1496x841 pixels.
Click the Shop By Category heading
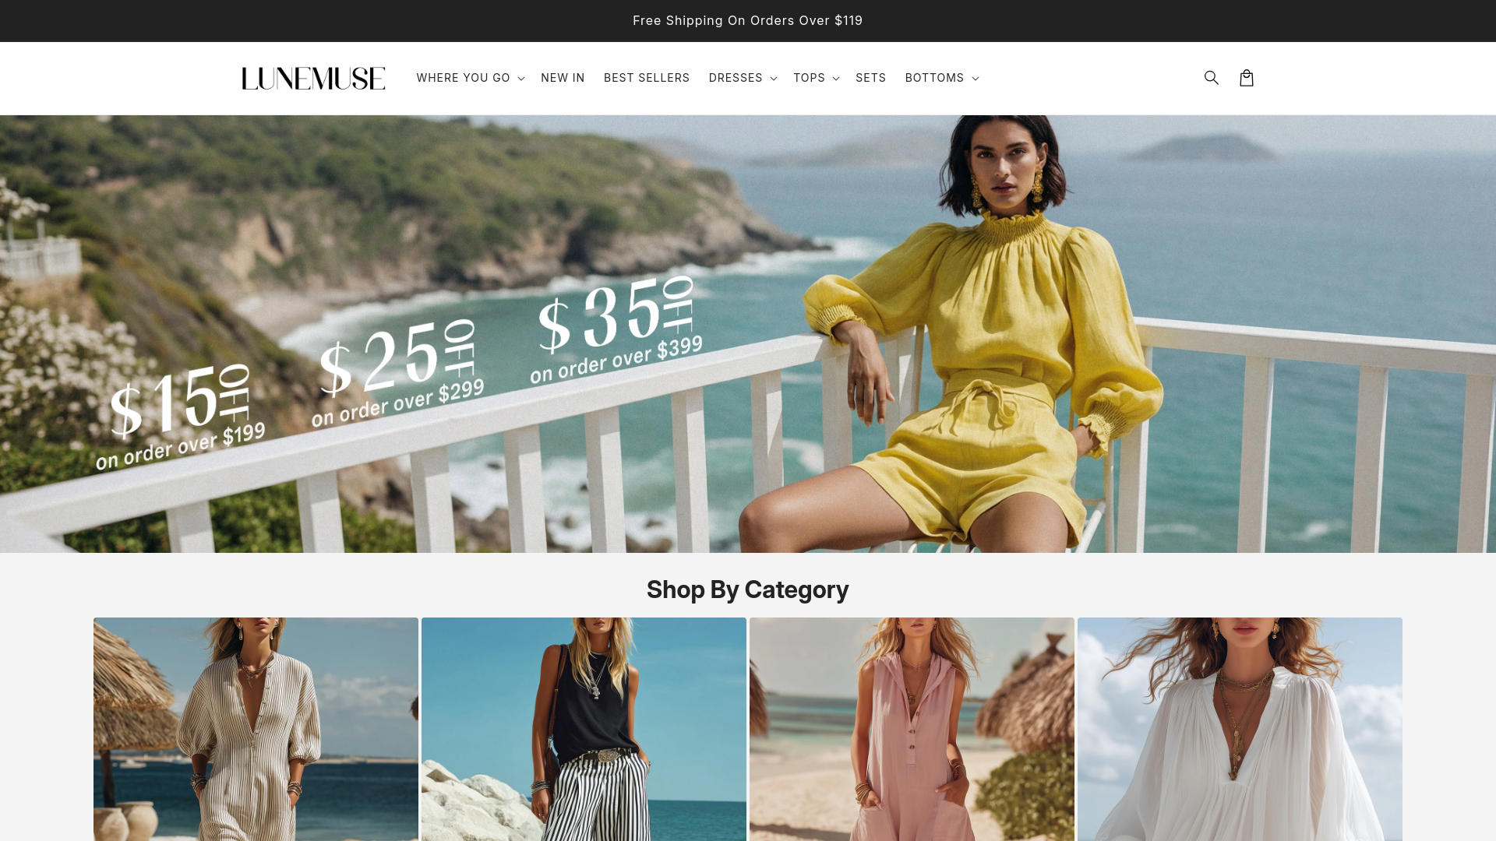click(x=748, y=590)
